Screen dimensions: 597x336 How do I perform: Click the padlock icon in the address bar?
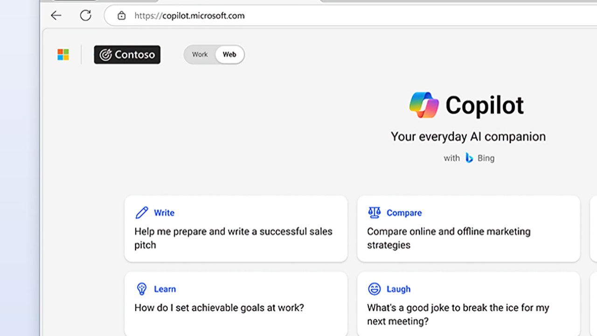click(x=121, y=15)
